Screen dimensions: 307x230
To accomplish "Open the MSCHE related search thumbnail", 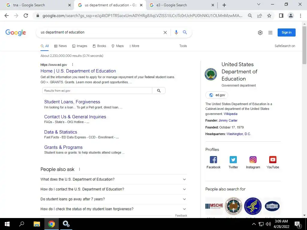I will 214,206.
